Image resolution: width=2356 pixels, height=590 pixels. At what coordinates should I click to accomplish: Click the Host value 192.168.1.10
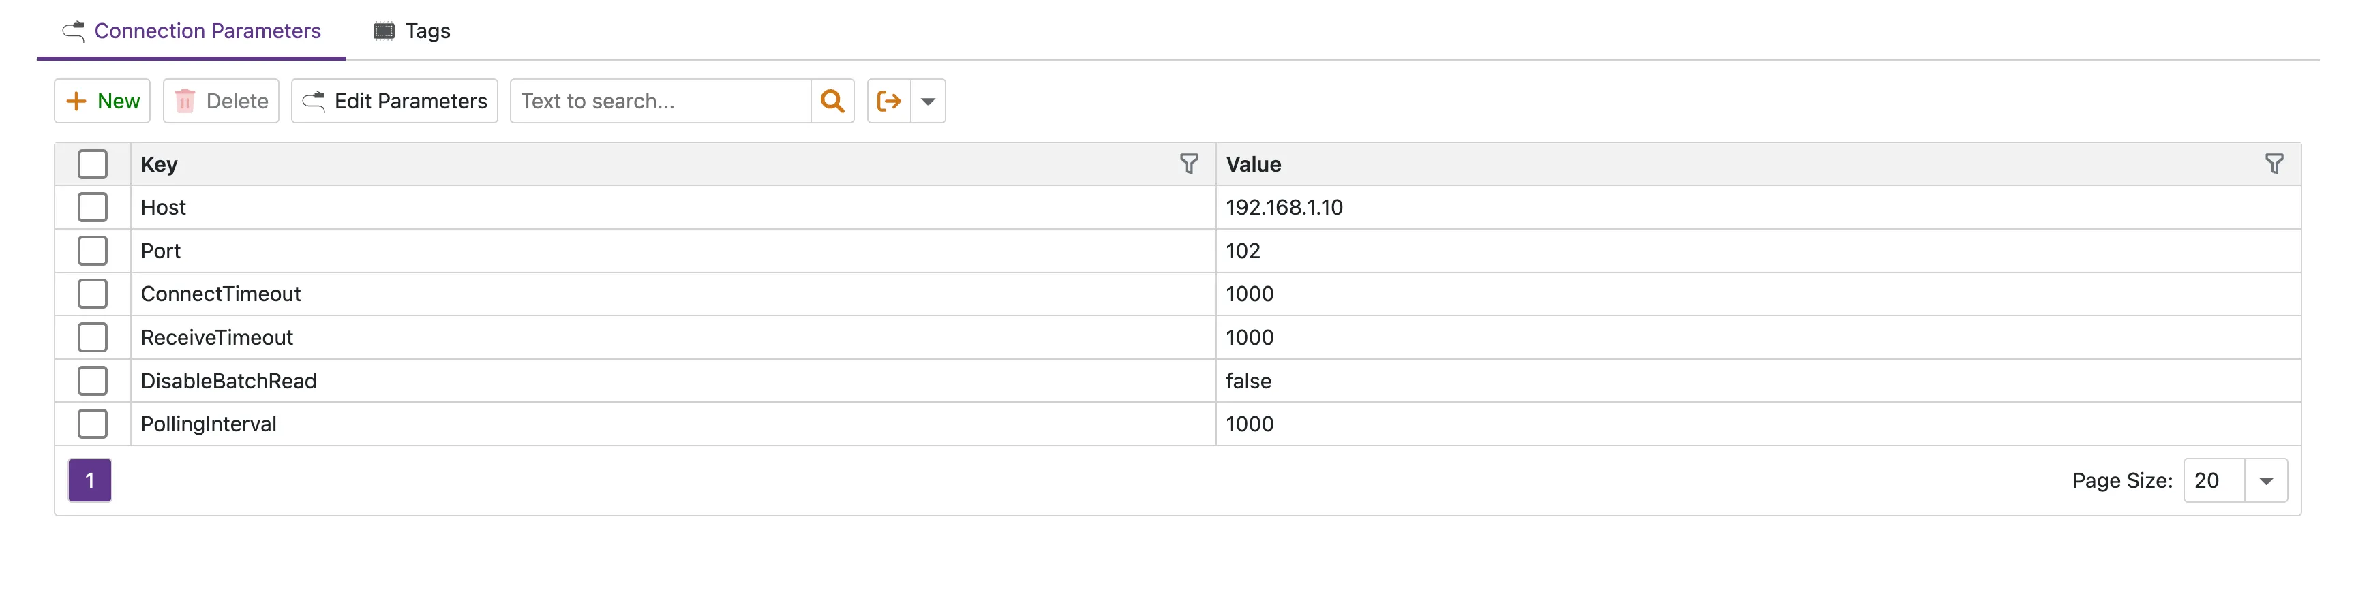click(1284, 208)
